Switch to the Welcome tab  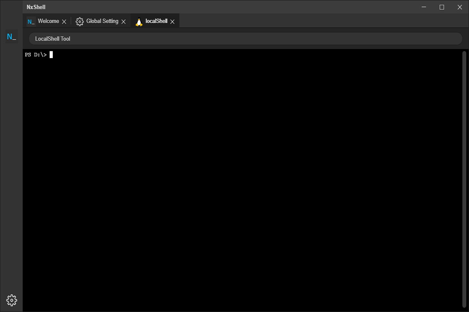coord(49,21)
